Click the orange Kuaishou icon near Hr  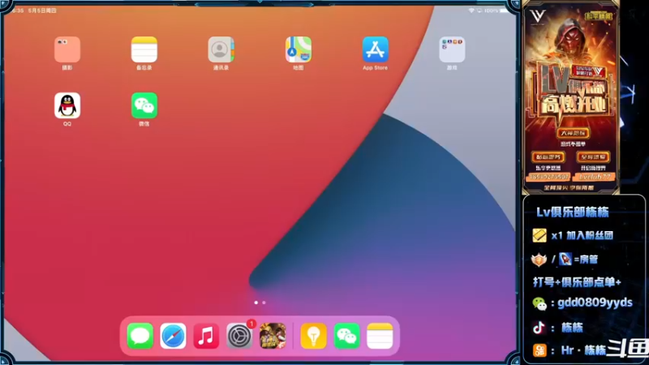pos(539,350)
